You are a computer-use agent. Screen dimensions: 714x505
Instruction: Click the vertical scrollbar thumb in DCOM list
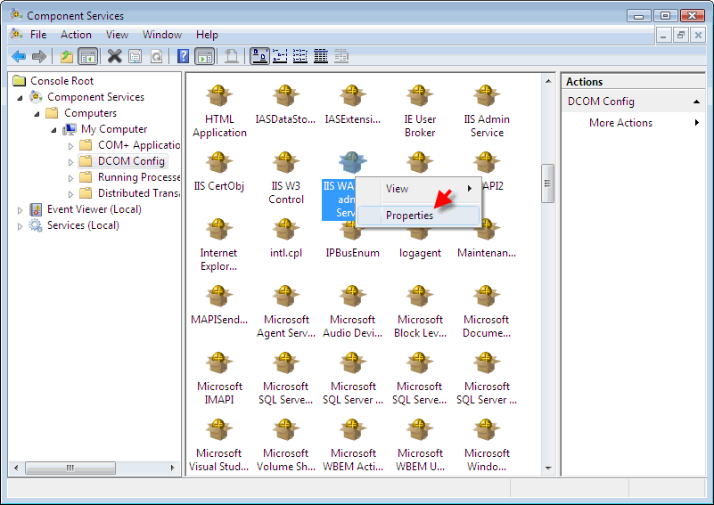(547, 183)
